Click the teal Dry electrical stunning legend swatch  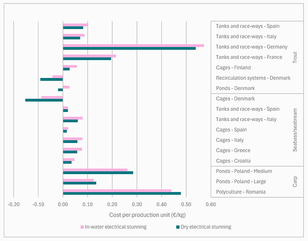tap(178, 227)
